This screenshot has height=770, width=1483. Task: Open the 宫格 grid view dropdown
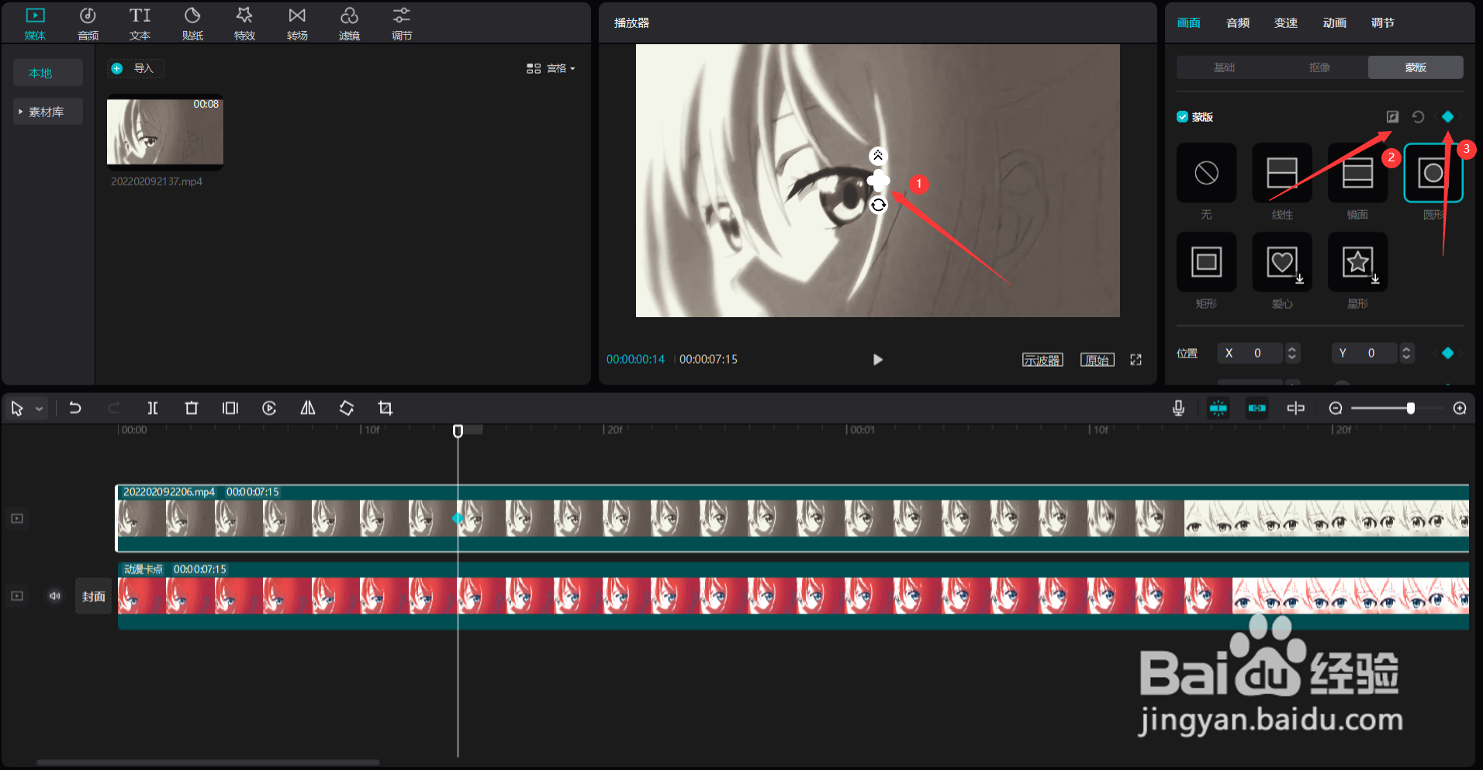pos(551,68)
